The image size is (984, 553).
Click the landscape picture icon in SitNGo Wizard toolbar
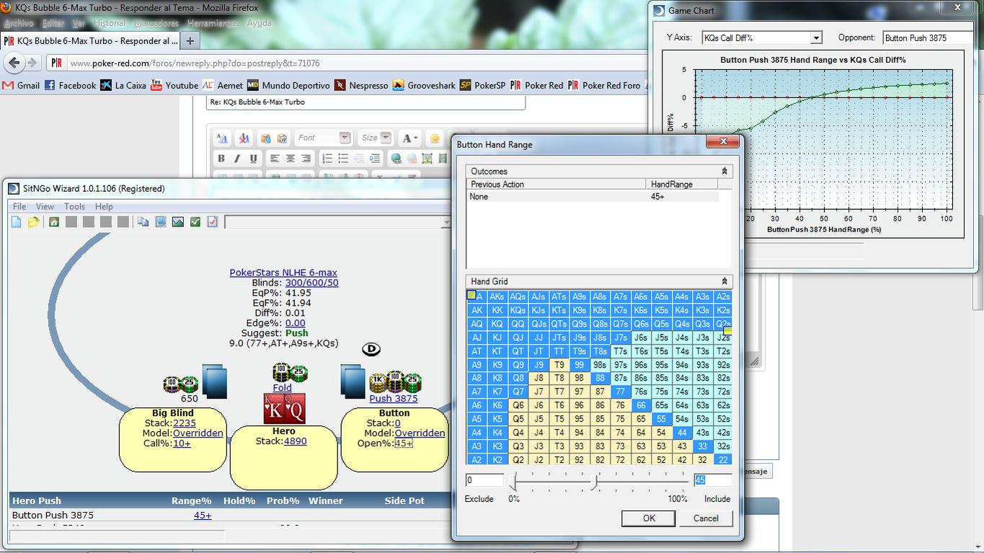click(178, 222)
